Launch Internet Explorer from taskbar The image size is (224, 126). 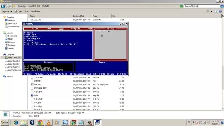tap(16, 122)
